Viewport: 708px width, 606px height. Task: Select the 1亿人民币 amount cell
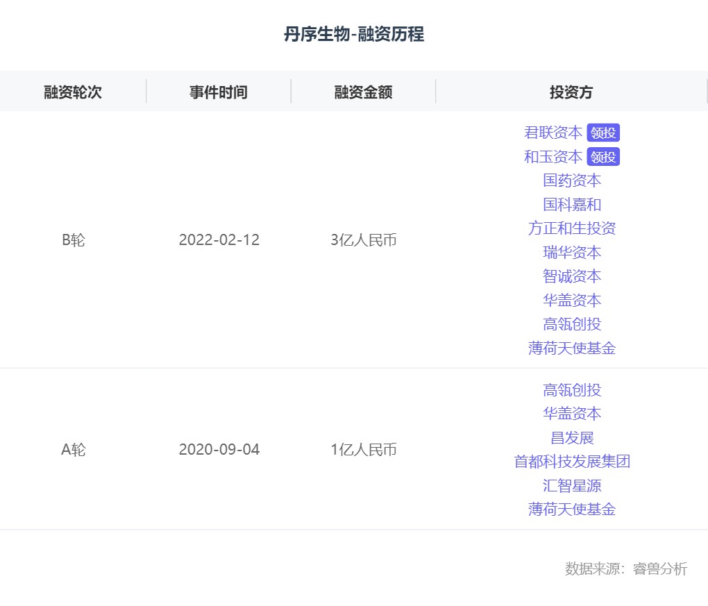364,450
